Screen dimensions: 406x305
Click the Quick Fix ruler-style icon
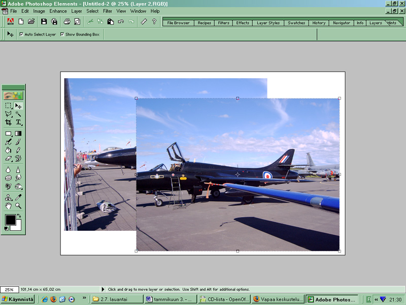click(x=144, y=21)
